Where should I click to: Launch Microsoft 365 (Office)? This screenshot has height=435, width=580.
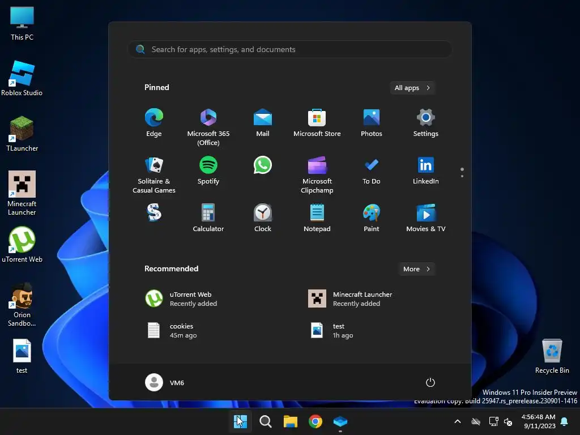[x=208, y=127]
